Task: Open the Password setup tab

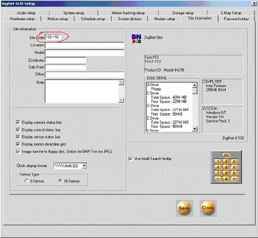Action: pos(236,19)
